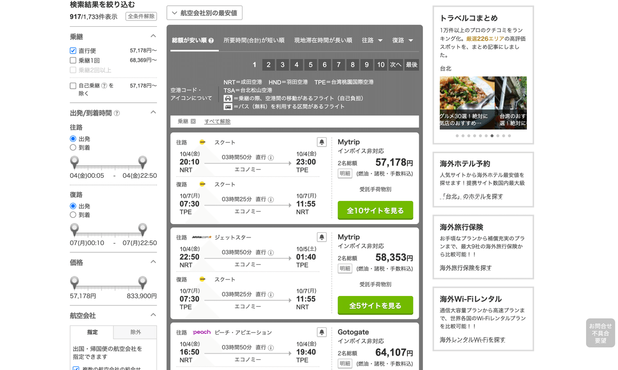Sort by 所要時間(合計)が短い順
This screenshot has width=618, height=370.
(254, 40)
